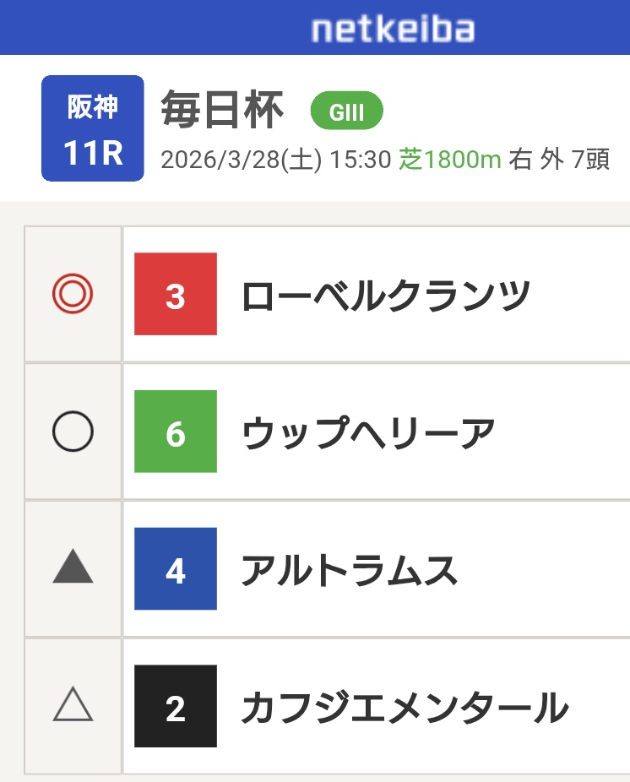Click the netkeiba logo in header
The width and height of the screenshot is (630, 782).
[x=392, y=29]
